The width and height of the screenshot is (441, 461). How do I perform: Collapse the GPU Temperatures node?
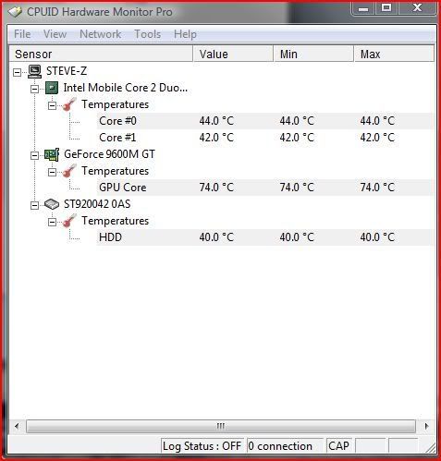53,172
